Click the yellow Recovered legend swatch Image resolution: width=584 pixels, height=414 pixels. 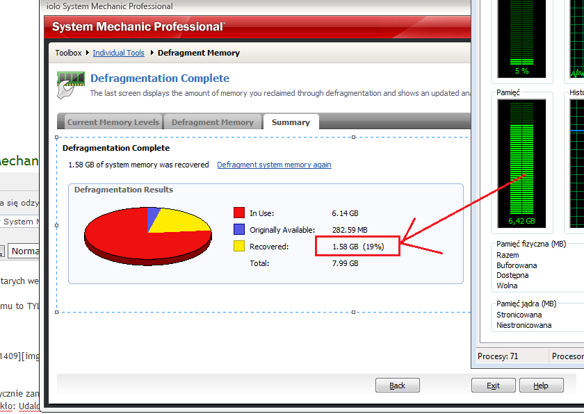click(239, 247)
